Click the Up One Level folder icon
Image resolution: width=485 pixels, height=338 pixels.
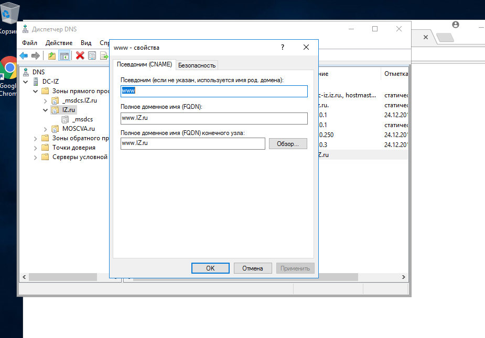pos(52,55)
